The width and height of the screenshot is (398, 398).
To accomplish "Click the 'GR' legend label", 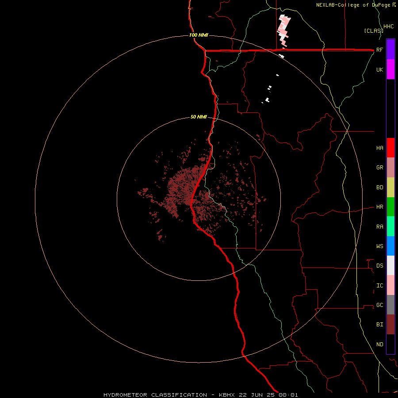I will 379,168.
